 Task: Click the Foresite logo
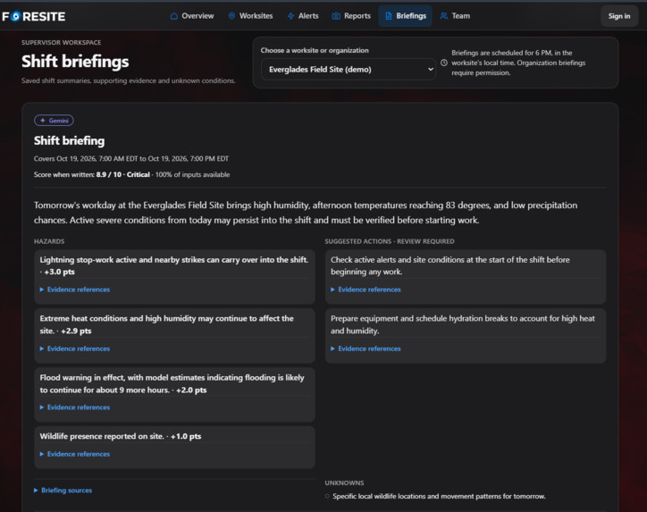click(x=34, y=16)
